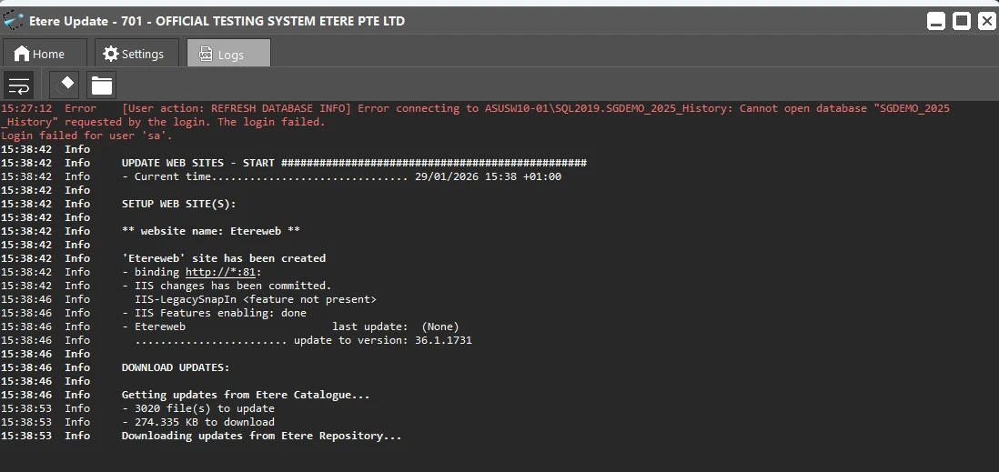The image size is (999, 472).
Task: Click the eraser icon to clear logs
Action: [64, 85]
